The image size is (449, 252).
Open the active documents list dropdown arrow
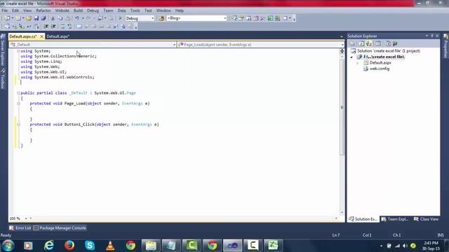[342, 36]
